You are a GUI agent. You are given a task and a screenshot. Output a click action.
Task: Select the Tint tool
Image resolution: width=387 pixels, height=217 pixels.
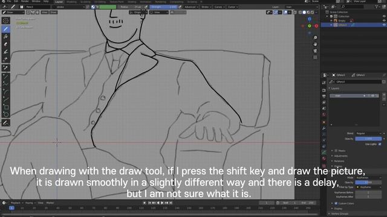coord(5,52)
